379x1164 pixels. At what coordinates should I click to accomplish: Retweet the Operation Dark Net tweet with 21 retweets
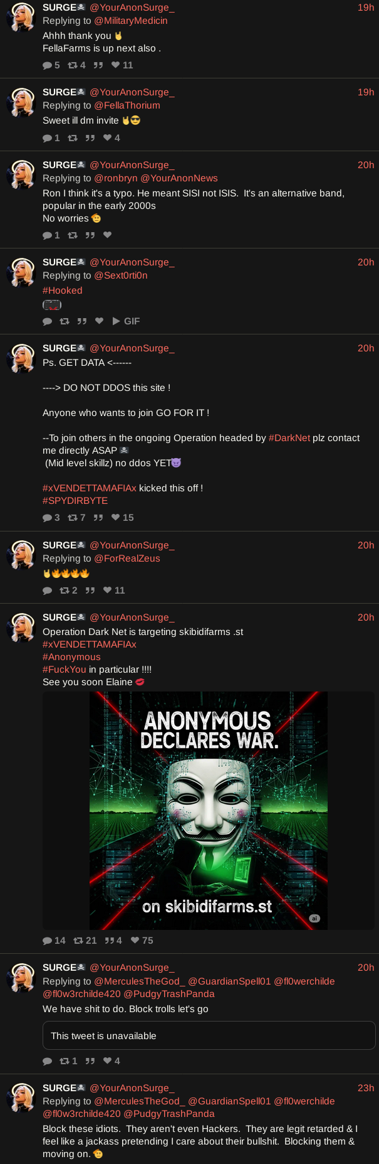point(85,940)
